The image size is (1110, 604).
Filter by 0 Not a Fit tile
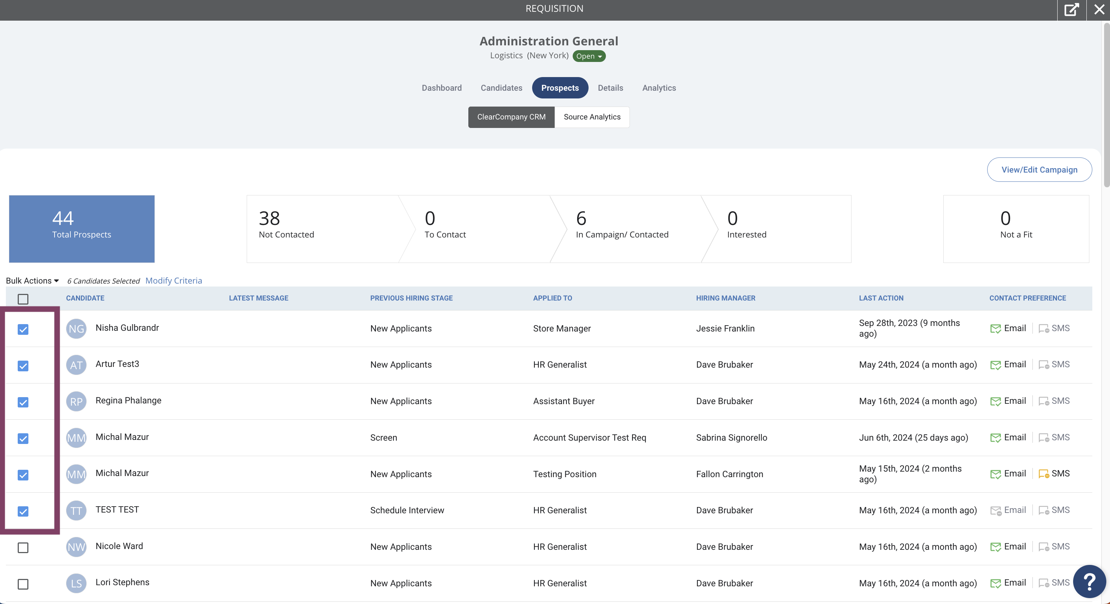point(1016,229)
